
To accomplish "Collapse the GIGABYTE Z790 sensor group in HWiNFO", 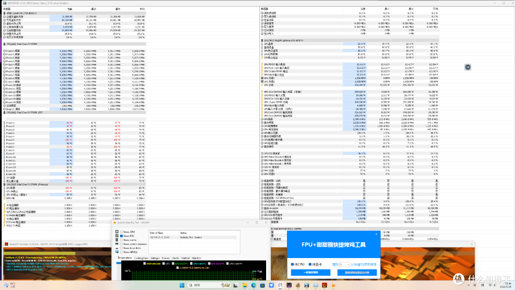I will 4,13.
